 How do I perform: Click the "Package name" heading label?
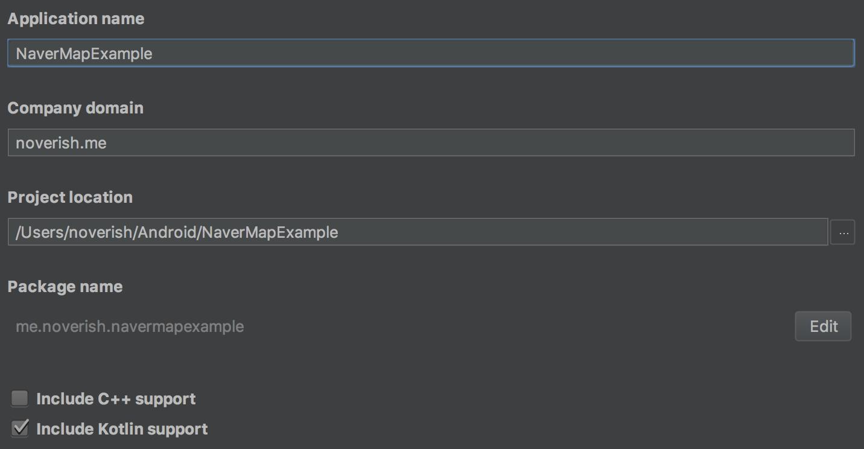[65, 287]
